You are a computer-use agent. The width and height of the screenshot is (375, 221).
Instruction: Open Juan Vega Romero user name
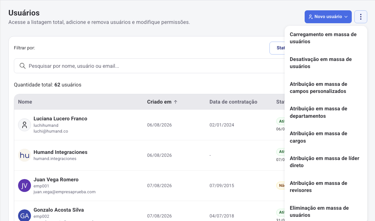tap(56, 180)
